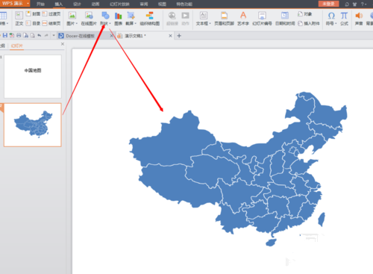Image resolution: width=373 pixels, height=274 pixels.
Task: Add a new document tab with plus
Action: point(179,36)
